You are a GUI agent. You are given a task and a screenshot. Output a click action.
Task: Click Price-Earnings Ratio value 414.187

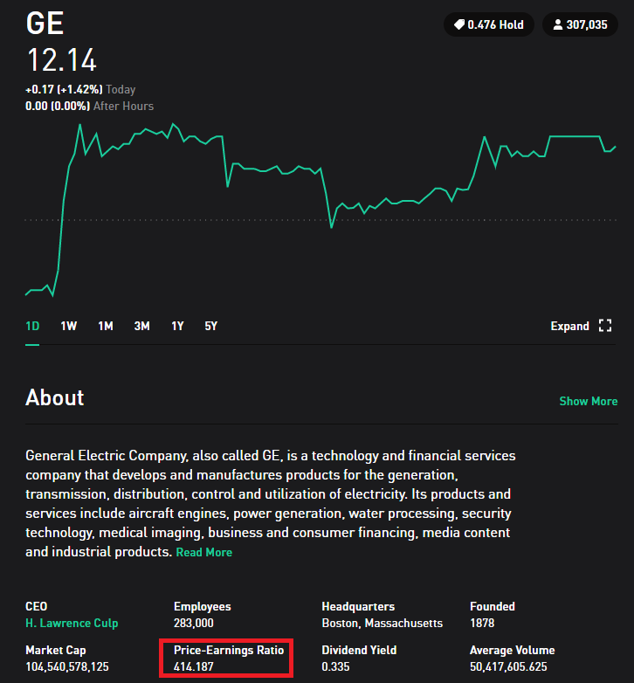194,666
